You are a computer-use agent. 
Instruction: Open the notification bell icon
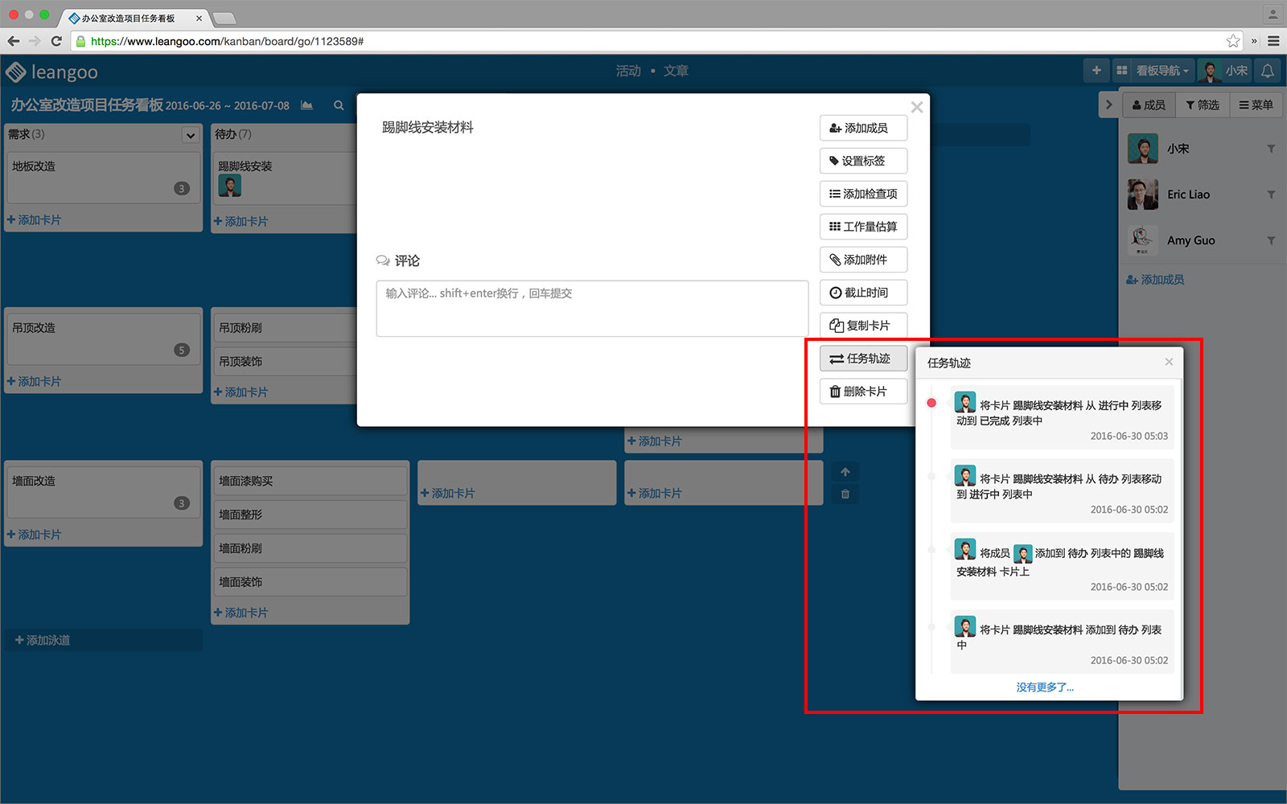point(1267,71)
